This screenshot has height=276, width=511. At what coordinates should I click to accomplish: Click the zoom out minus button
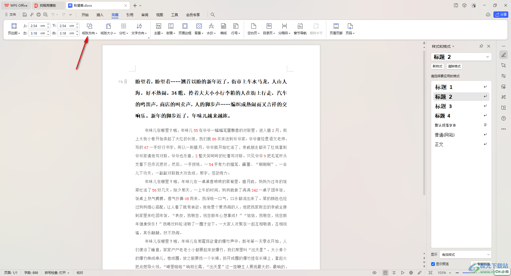457,273
